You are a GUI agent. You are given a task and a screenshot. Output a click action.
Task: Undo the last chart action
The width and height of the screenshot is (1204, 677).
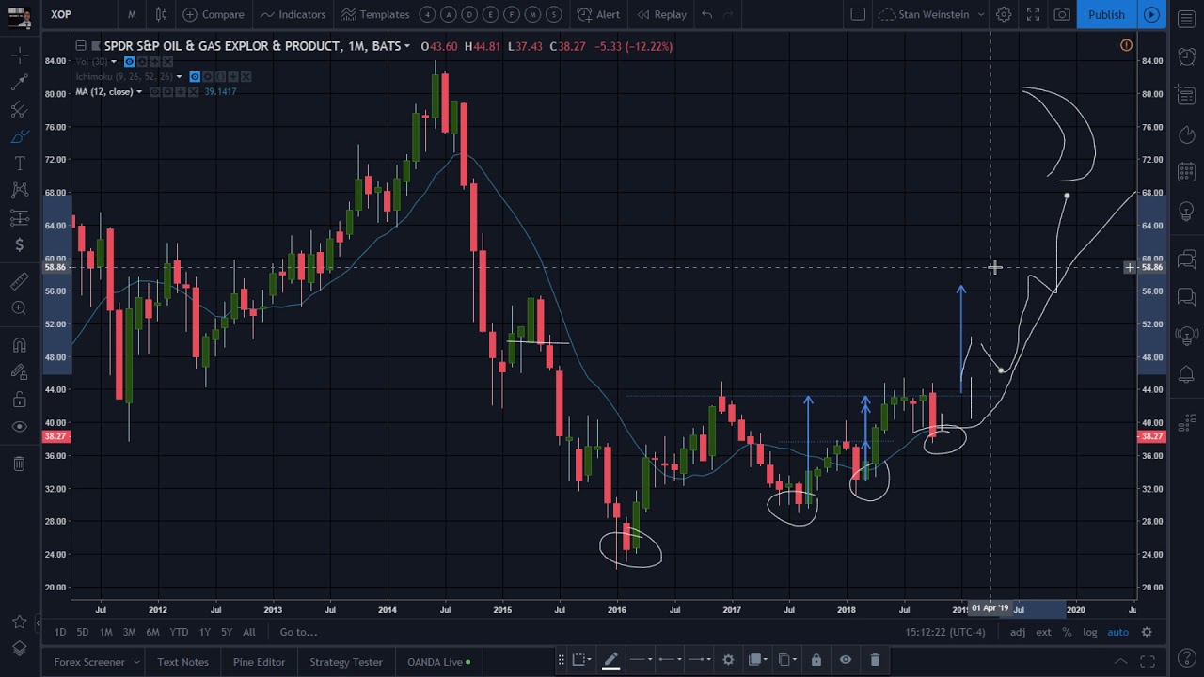click(x=706, y=14)
